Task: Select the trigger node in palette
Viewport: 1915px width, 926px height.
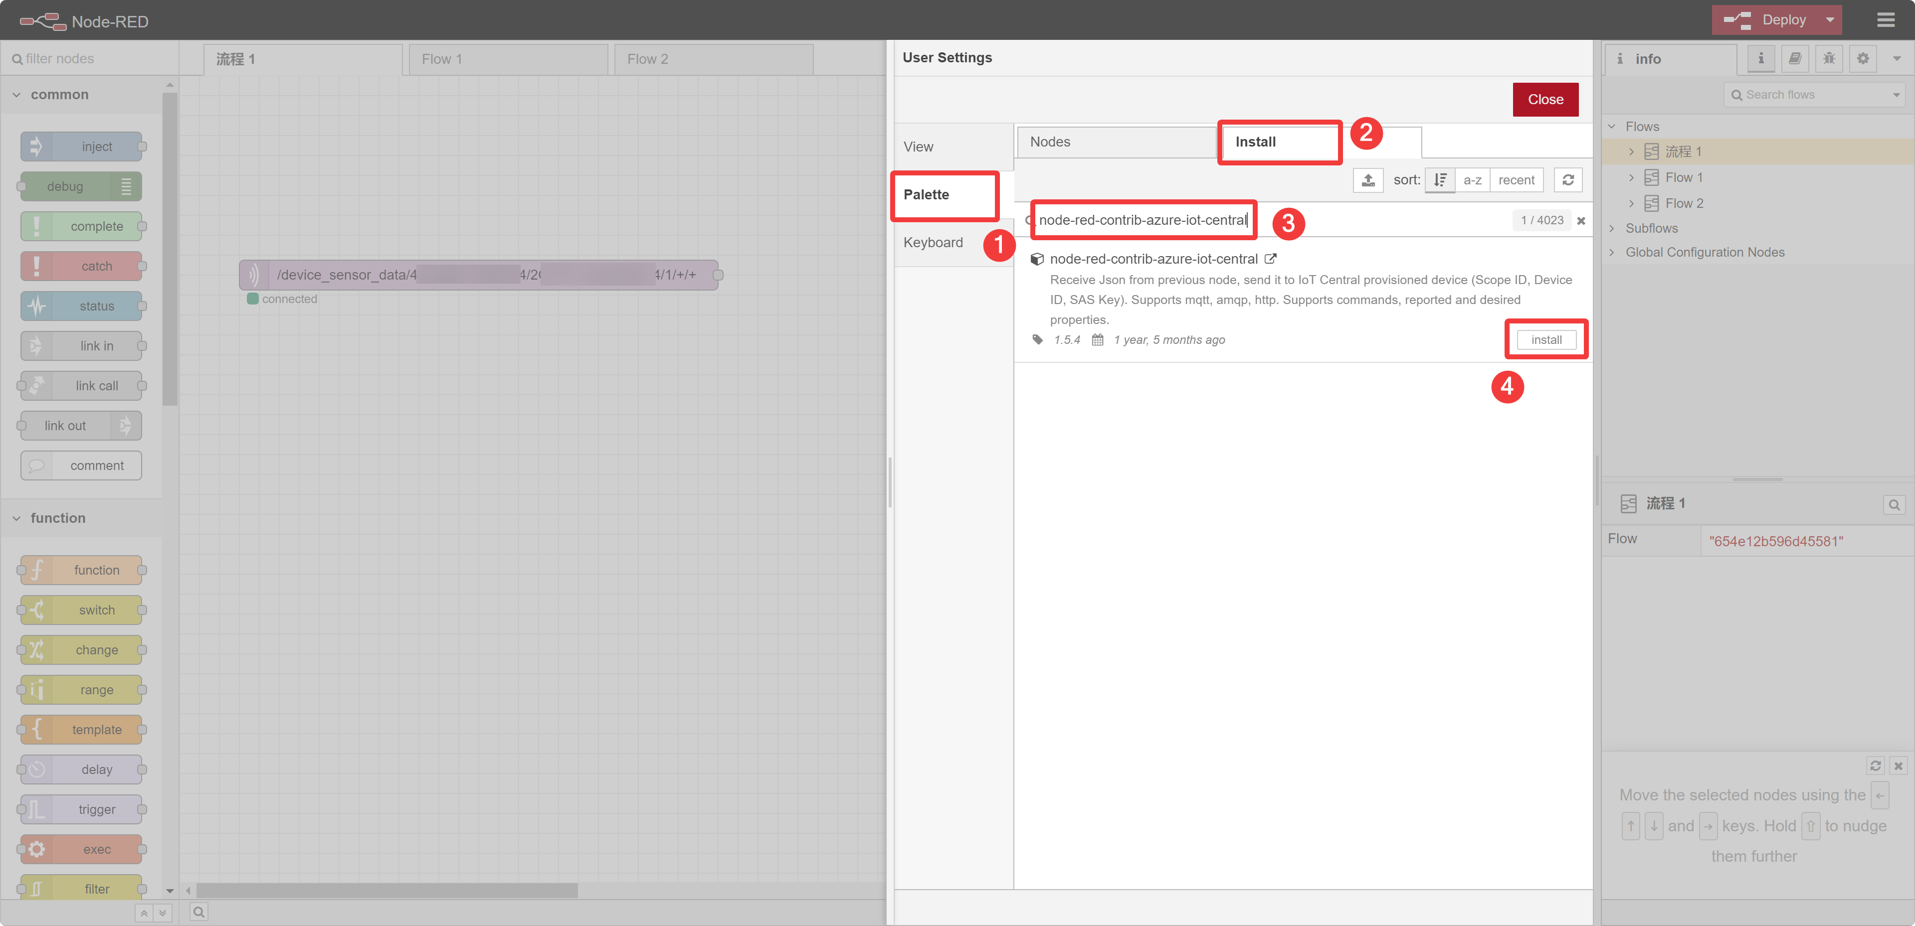Action: point(82,809)
